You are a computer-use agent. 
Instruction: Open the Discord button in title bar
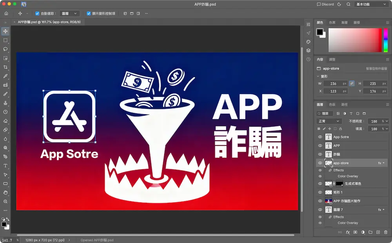325,4
